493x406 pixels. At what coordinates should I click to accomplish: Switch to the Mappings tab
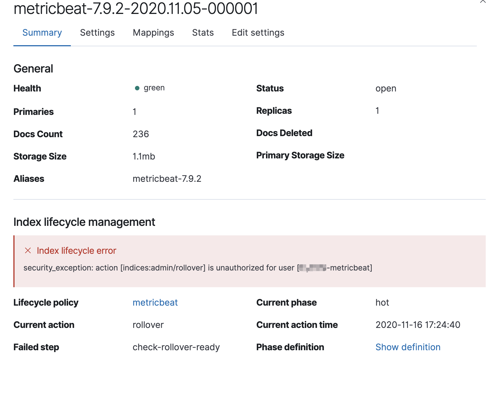(153, 33)
